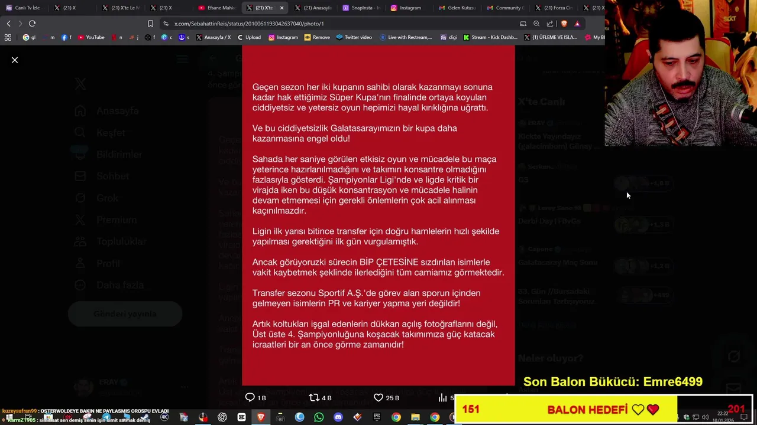The width and height of the screenshot is (757, 425).
Task: Switch to the (21) Anasayfa tab
Action: pyautogui.click(x=313, y=8)
